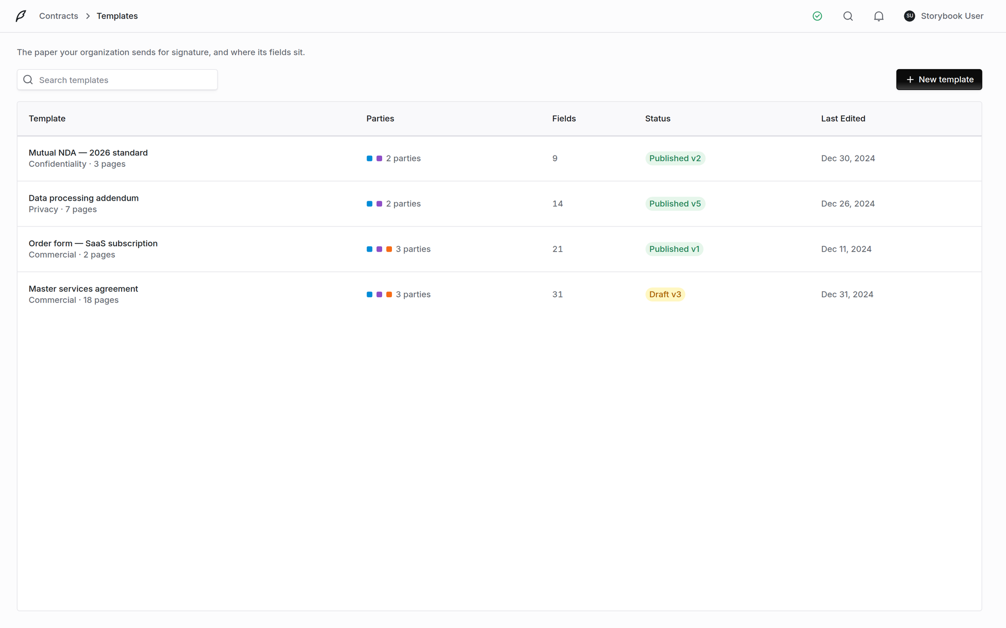Open Data processing addendum template

coord(84,198)
